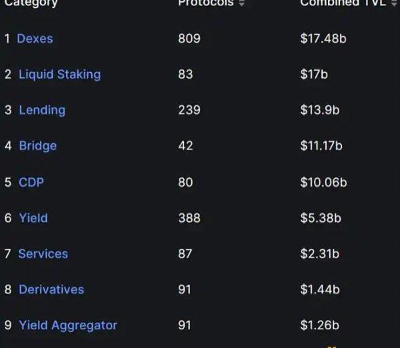The width and height of the screenshot is (400, 348).
Task: Click the Combined TVL sort arrows
Action: point(393,3)
